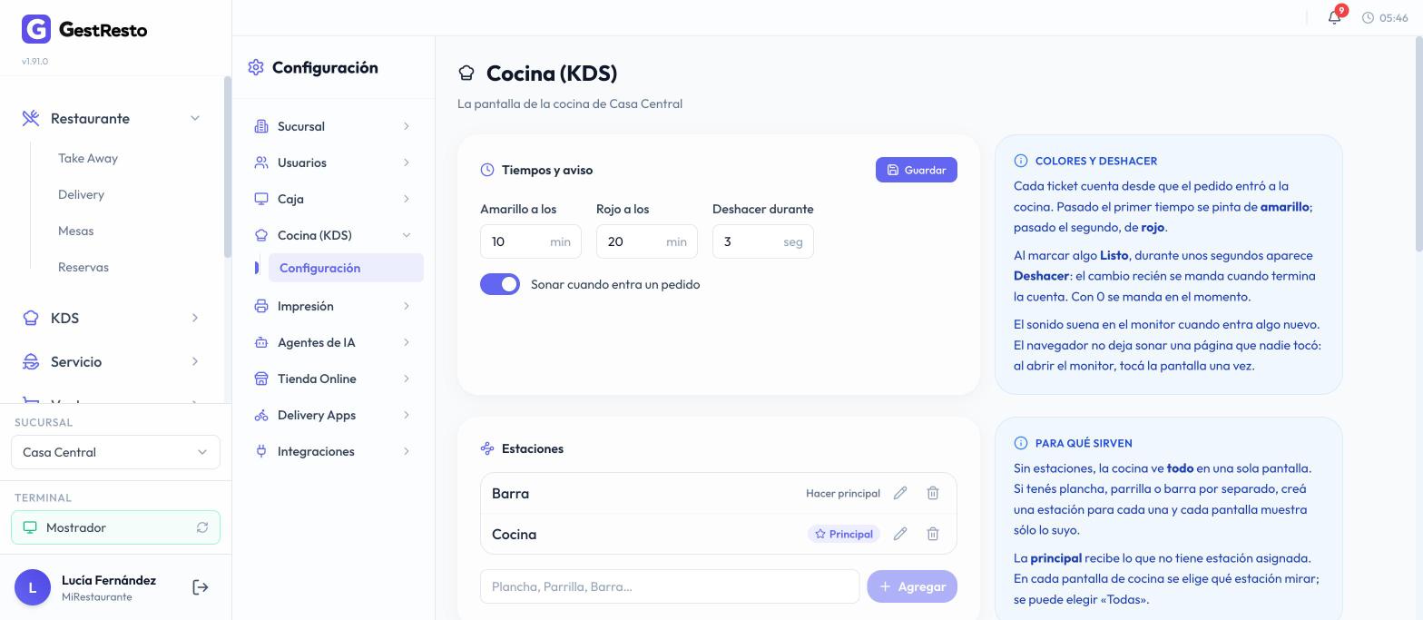
Task: Click the Usuarios people icon
Action: pos(261,162)
